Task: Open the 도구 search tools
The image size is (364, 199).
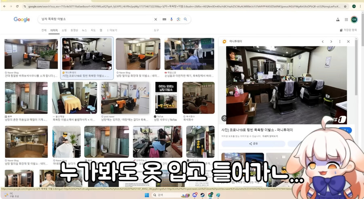Action: pos(156,30)
